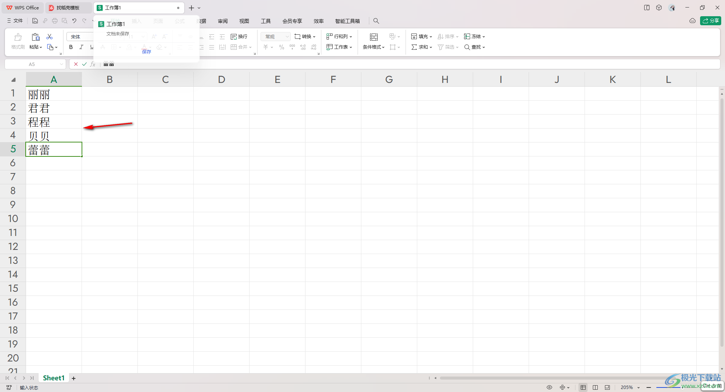Open the 审阅 Review tab

coord(223,21)
